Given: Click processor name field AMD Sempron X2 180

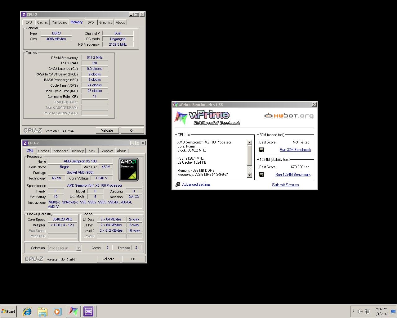Looking at the screenshot, I should point(80,161).
